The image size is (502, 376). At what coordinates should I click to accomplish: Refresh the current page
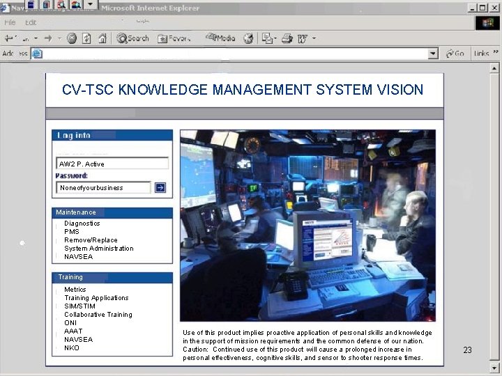tap(86, 39)
